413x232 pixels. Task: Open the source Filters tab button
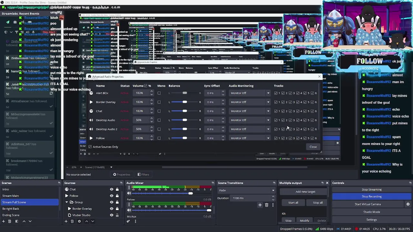[143, 175]
